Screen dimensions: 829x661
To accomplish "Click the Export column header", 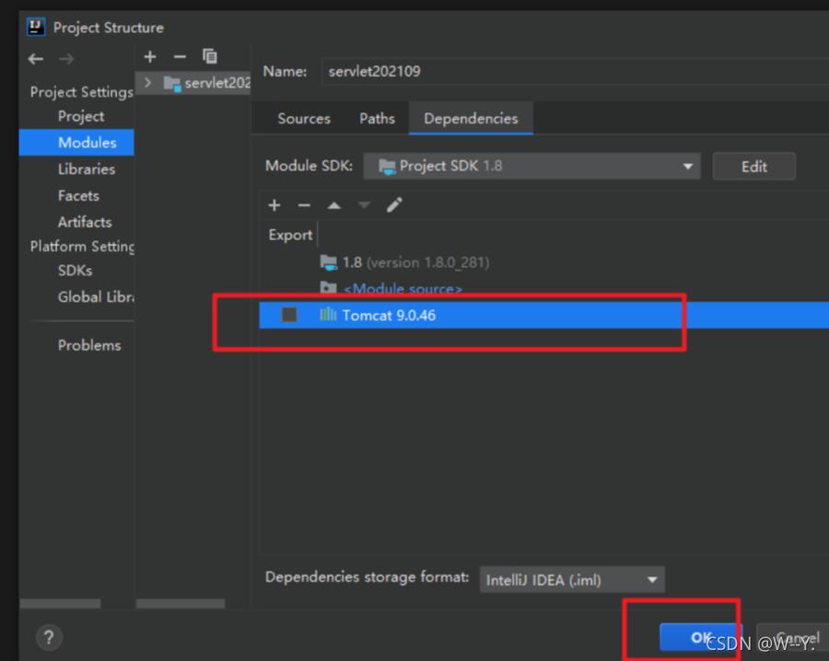I will (290, 235).
